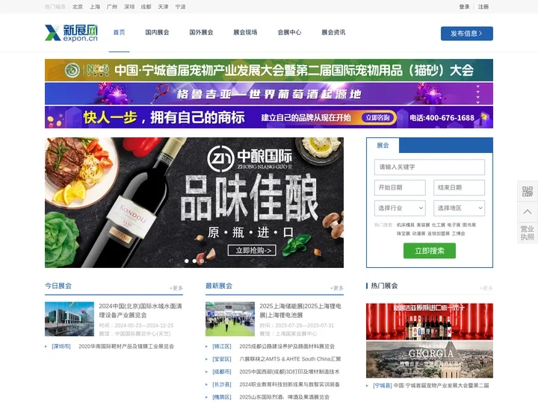Go to the second carousel slide dot
Image resolution: width=538 pixels, height=403 pixels.
coord(194,260)
